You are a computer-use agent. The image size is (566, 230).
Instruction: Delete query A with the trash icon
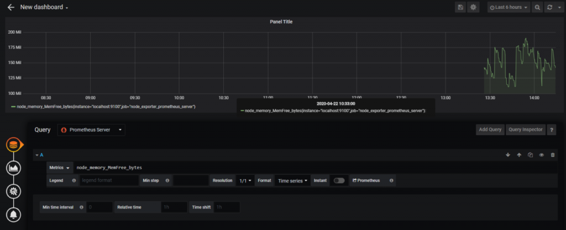[x=552, y=155]
